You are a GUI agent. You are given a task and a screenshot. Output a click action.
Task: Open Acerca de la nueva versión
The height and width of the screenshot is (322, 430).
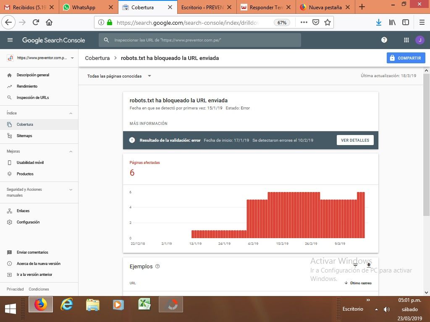point(38,264)
